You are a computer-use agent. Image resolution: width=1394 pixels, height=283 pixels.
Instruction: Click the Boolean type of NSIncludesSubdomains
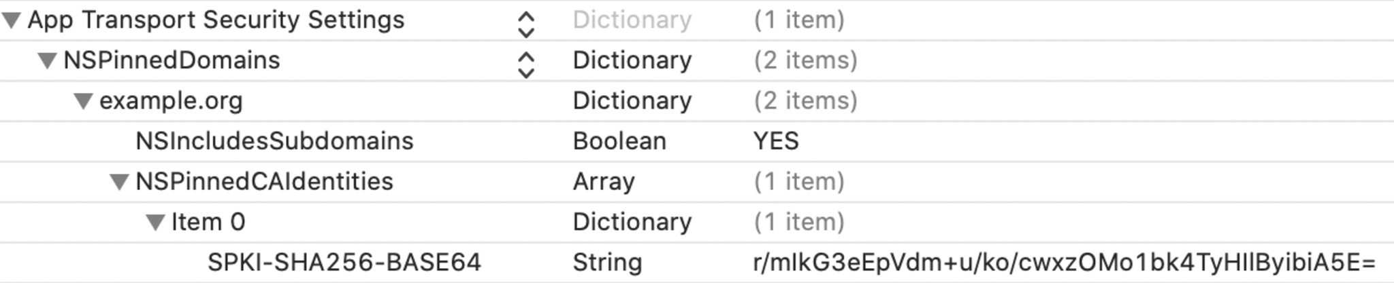coord(619,141)
